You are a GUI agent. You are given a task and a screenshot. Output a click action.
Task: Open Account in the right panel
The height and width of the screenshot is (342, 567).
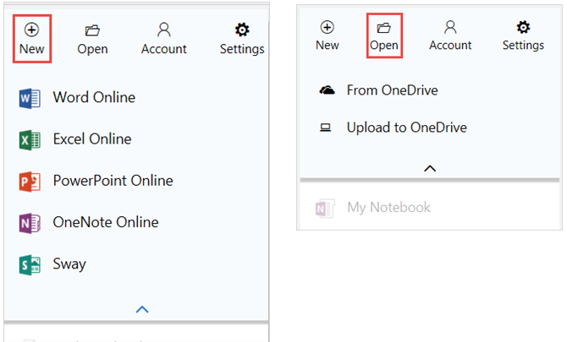(x=450, y=35)
